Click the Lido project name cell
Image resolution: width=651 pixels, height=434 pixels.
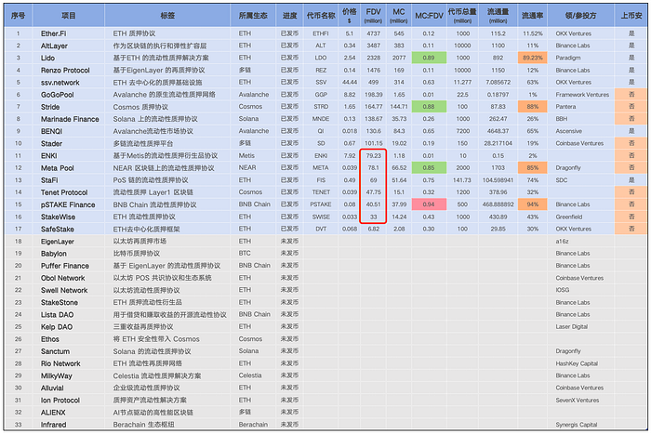coord(52,58)
